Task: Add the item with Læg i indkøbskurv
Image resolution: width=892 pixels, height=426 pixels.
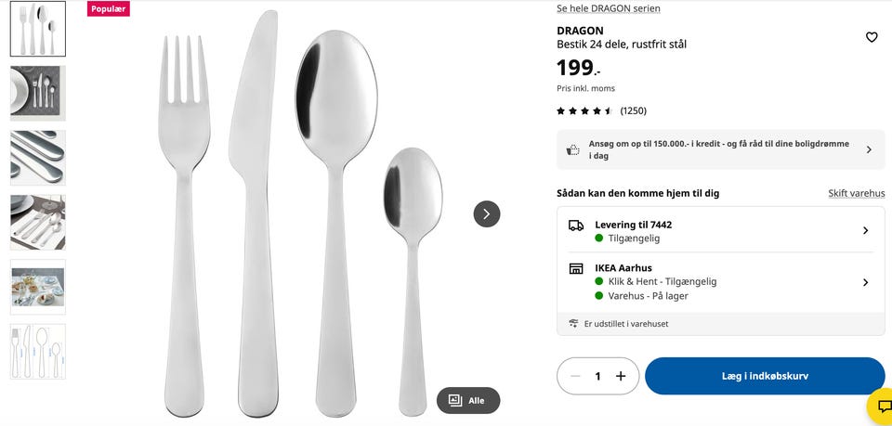Action: (x=765, y=376)
